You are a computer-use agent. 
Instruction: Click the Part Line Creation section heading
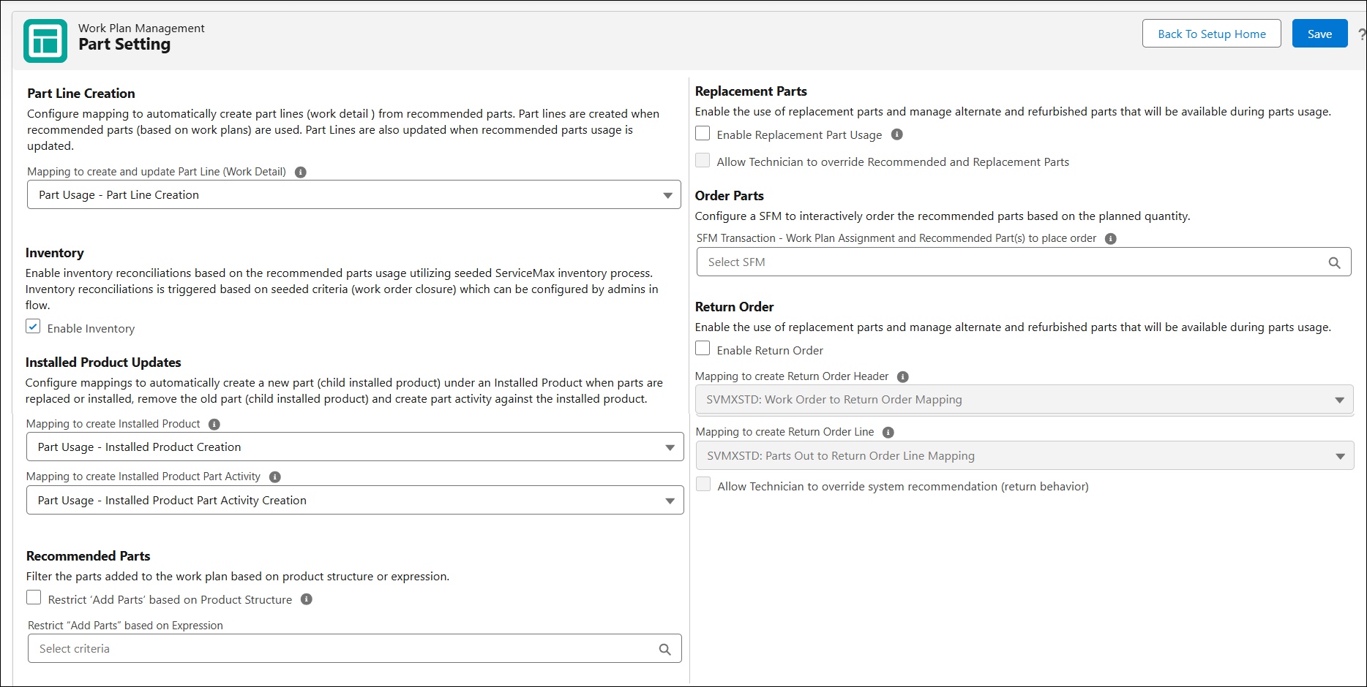click(81, 94)
